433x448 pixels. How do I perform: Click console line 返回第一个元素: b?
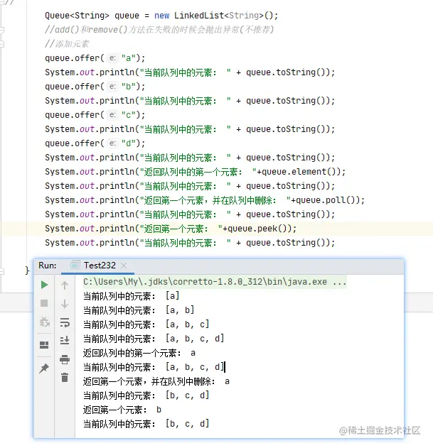tap(122, 410)
